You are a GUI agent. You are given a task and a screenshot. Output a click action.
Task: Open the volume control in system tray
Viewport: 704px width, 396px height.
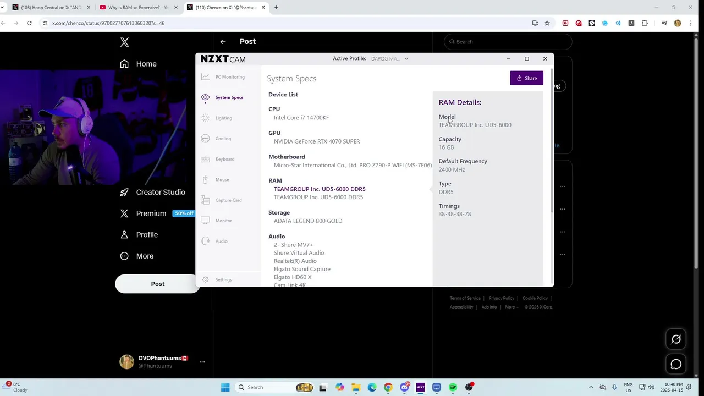click(x=651, y=387)
